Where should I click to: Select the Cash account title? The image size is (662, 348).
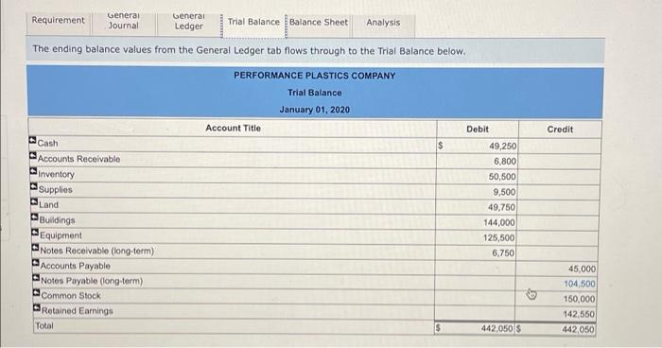click(x=47, y=144)
